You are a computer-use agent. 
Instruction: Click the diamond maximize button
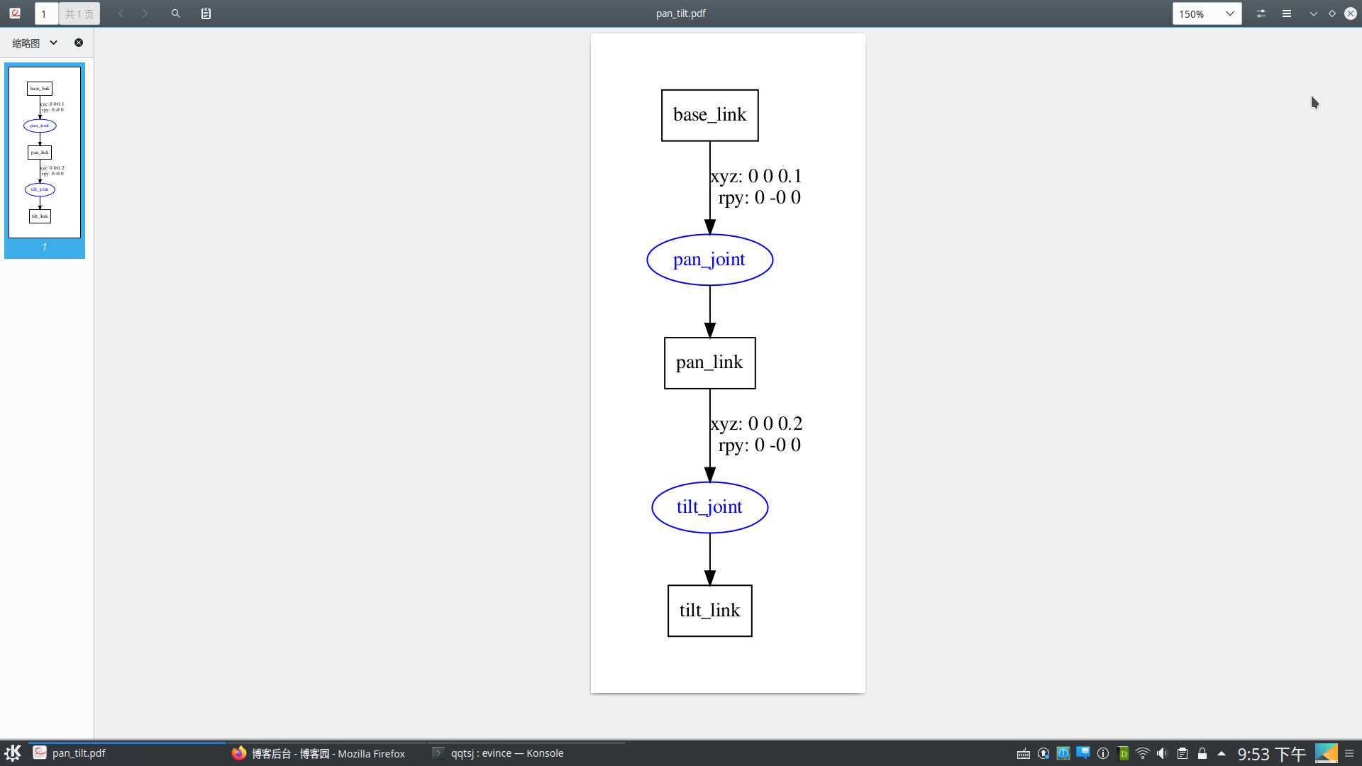point(1332,13)
